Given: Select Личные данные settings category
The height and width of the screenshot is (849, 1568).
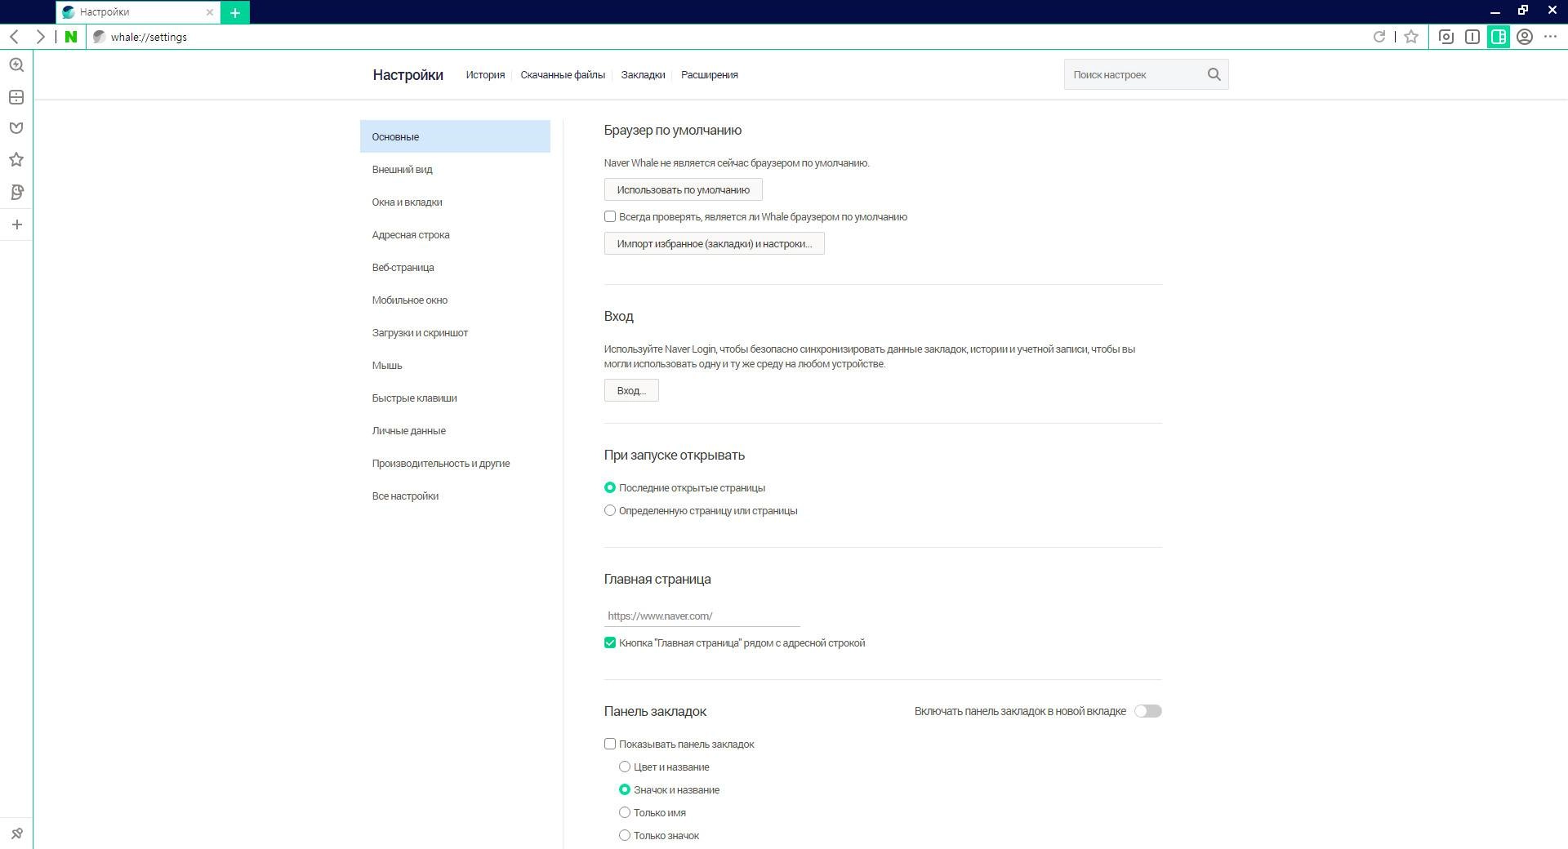Looking at the screenshot, I should [x=455, y=430].
